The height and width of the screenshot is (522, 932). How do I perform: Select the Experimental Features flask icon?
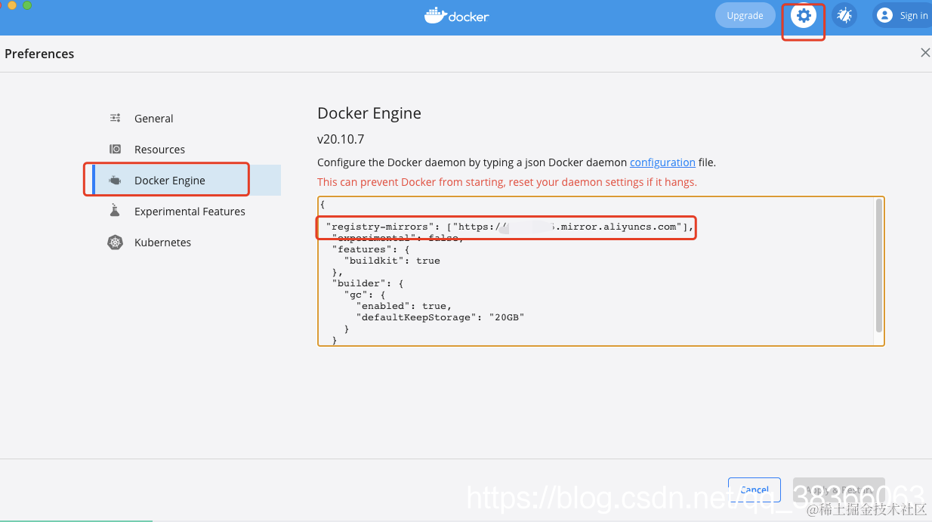pos(115,211)
